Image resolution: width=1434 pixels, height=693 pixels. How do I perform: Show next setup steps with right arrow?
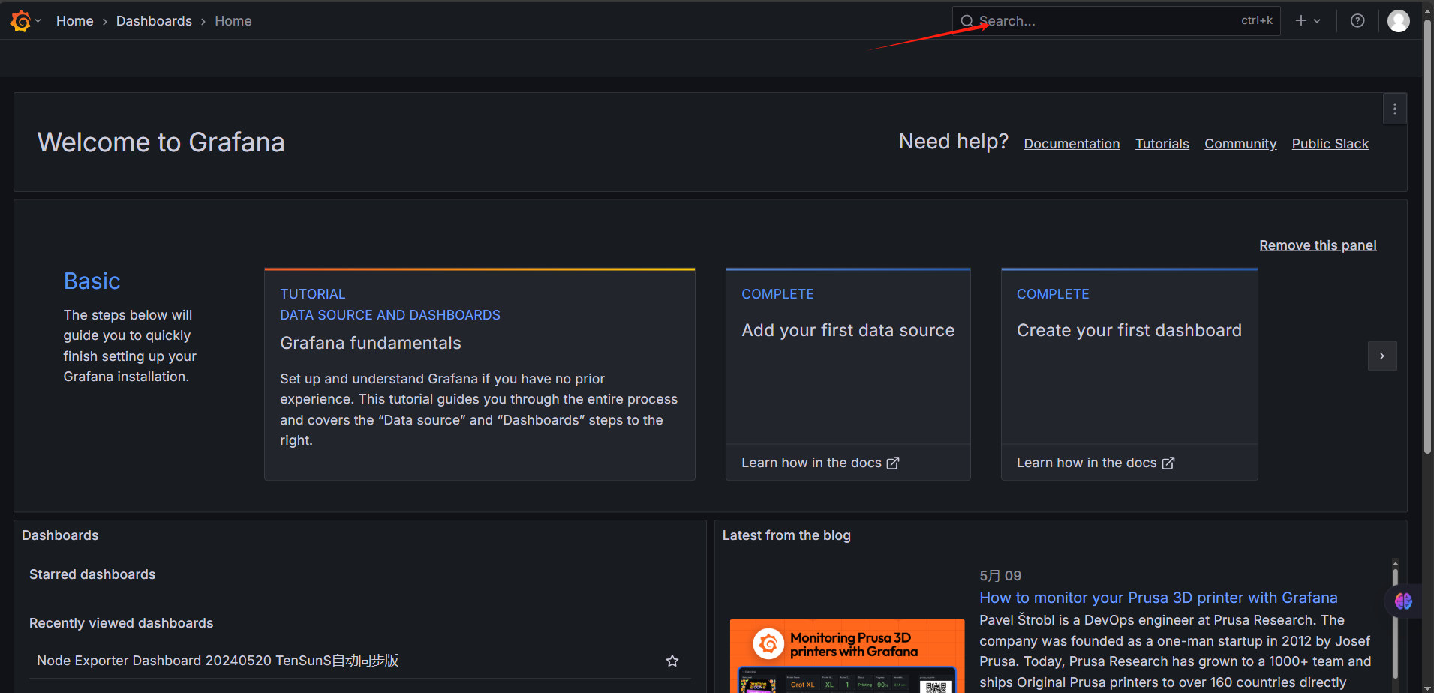tap(1382, 356)
